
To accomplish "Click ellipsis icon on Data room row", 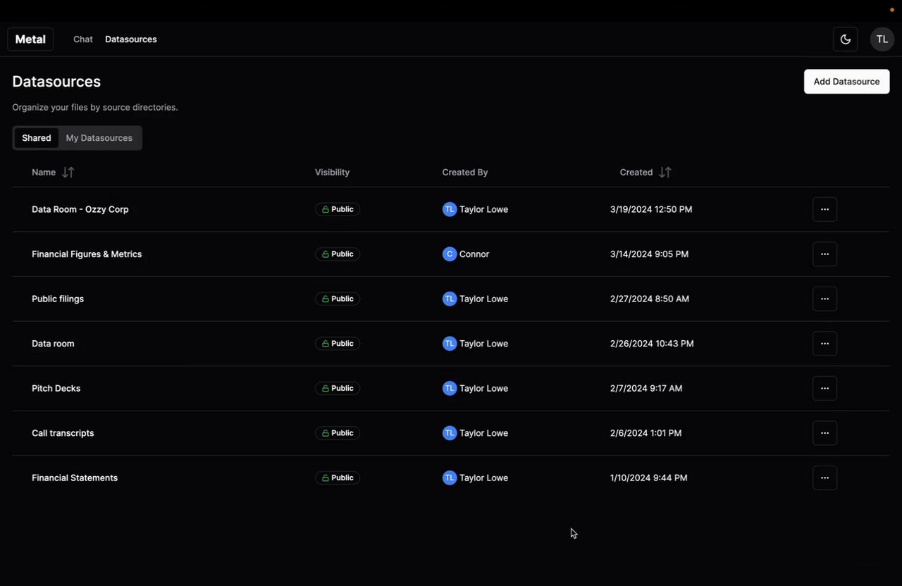I will 824,344.
